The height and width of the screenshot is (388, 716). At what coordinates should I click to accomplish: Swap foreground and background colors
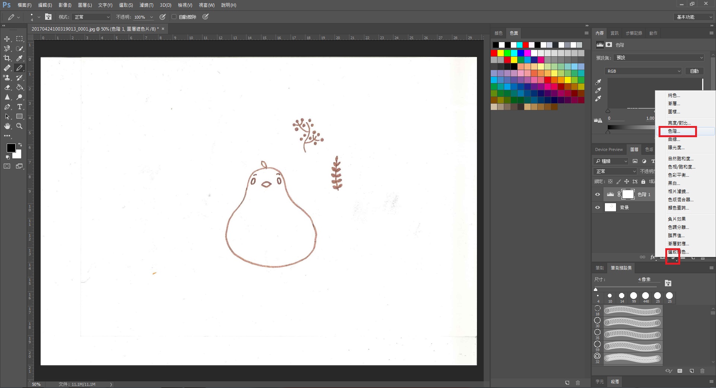(x=20, y=144)
